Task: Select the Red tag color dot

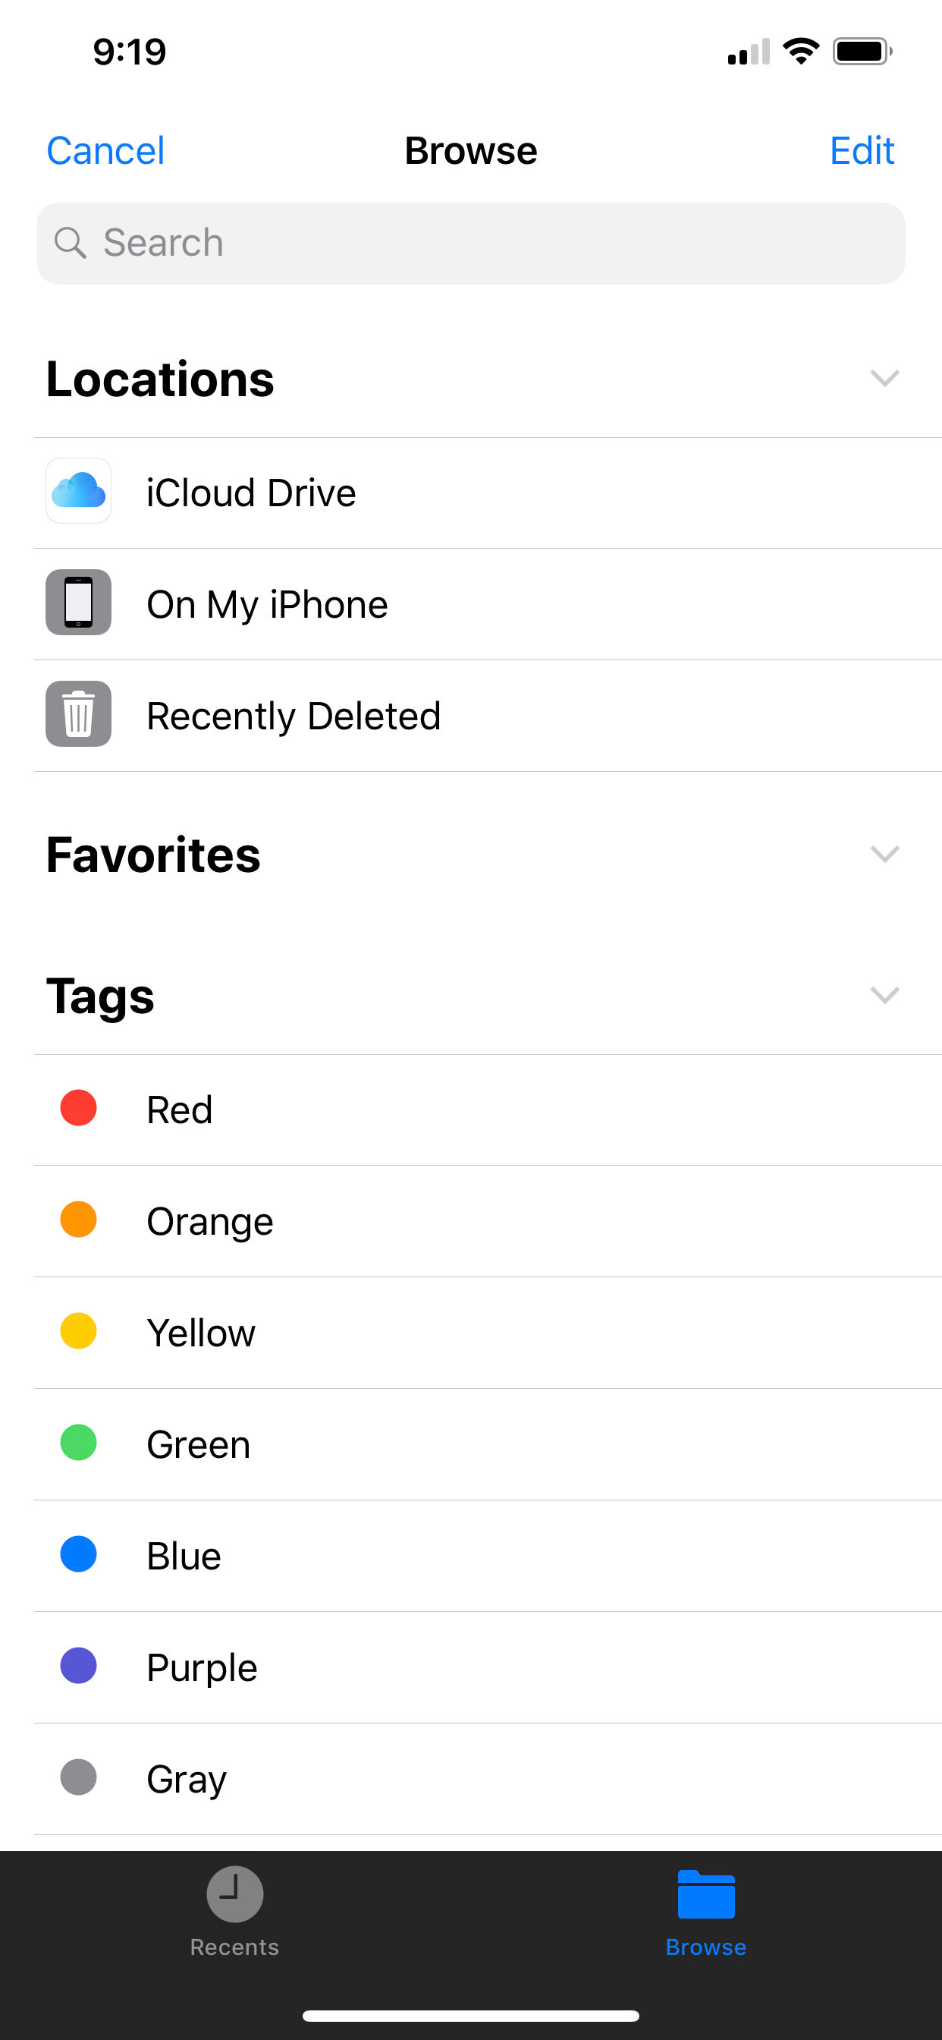Action: [x=78, y=1108]
